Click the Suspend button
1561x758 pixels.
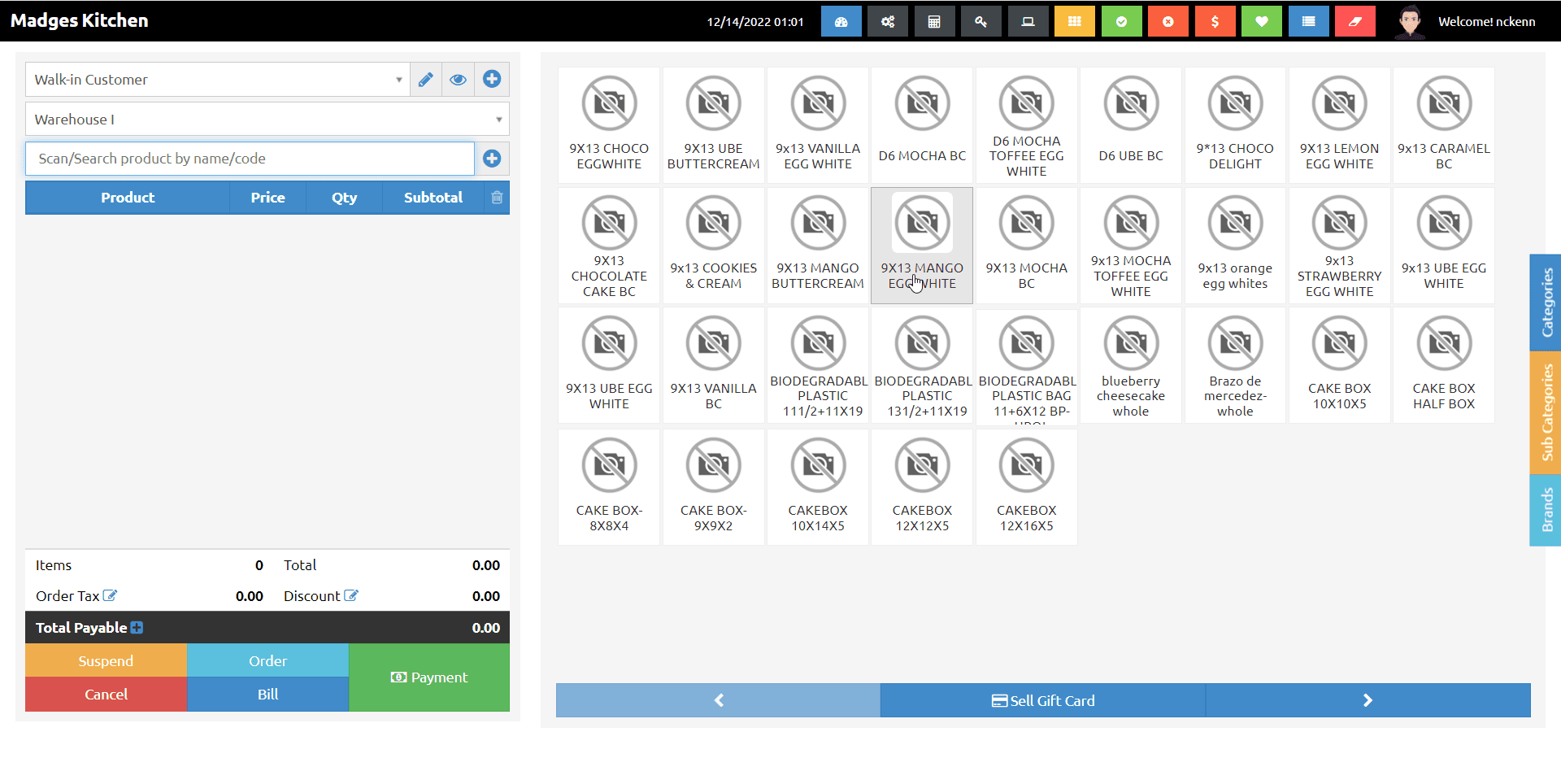pyautogui.click(x=106, y=660)
